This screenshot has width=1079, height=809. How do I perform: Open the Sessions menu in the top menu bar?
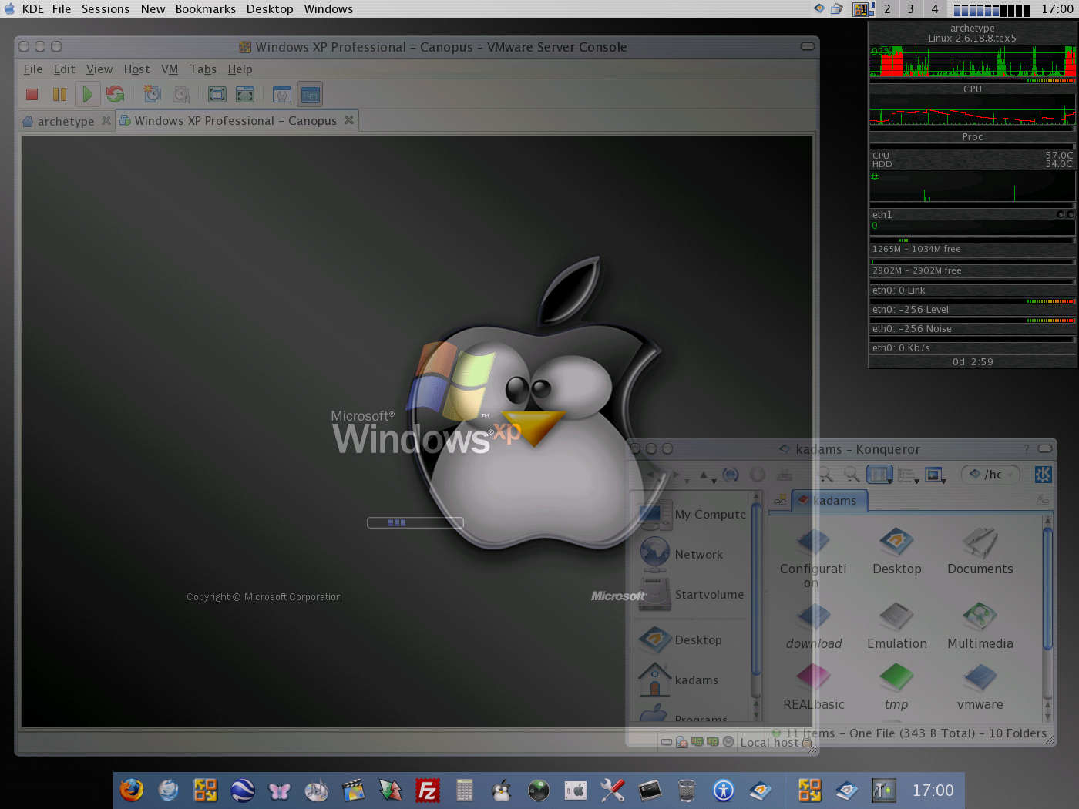pos(106,9)
